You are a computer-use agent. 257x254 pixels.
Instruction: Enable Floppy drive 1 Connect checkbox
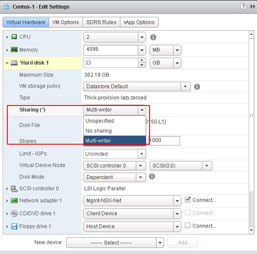click(187, 226)
